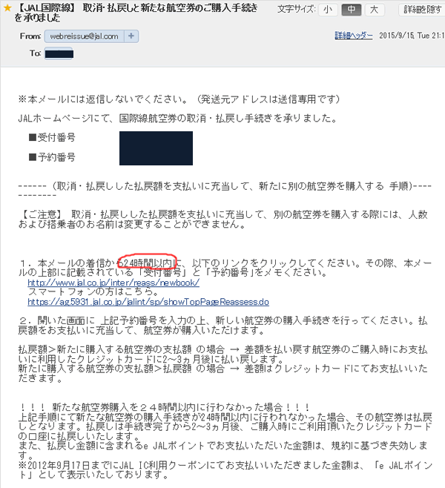Add sender to contacts with plus icon

pyautogui.click(x=131, y=36)
